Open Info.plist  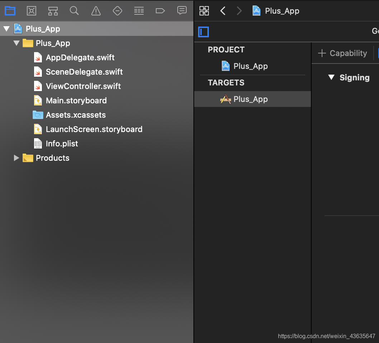pos(62,144)
